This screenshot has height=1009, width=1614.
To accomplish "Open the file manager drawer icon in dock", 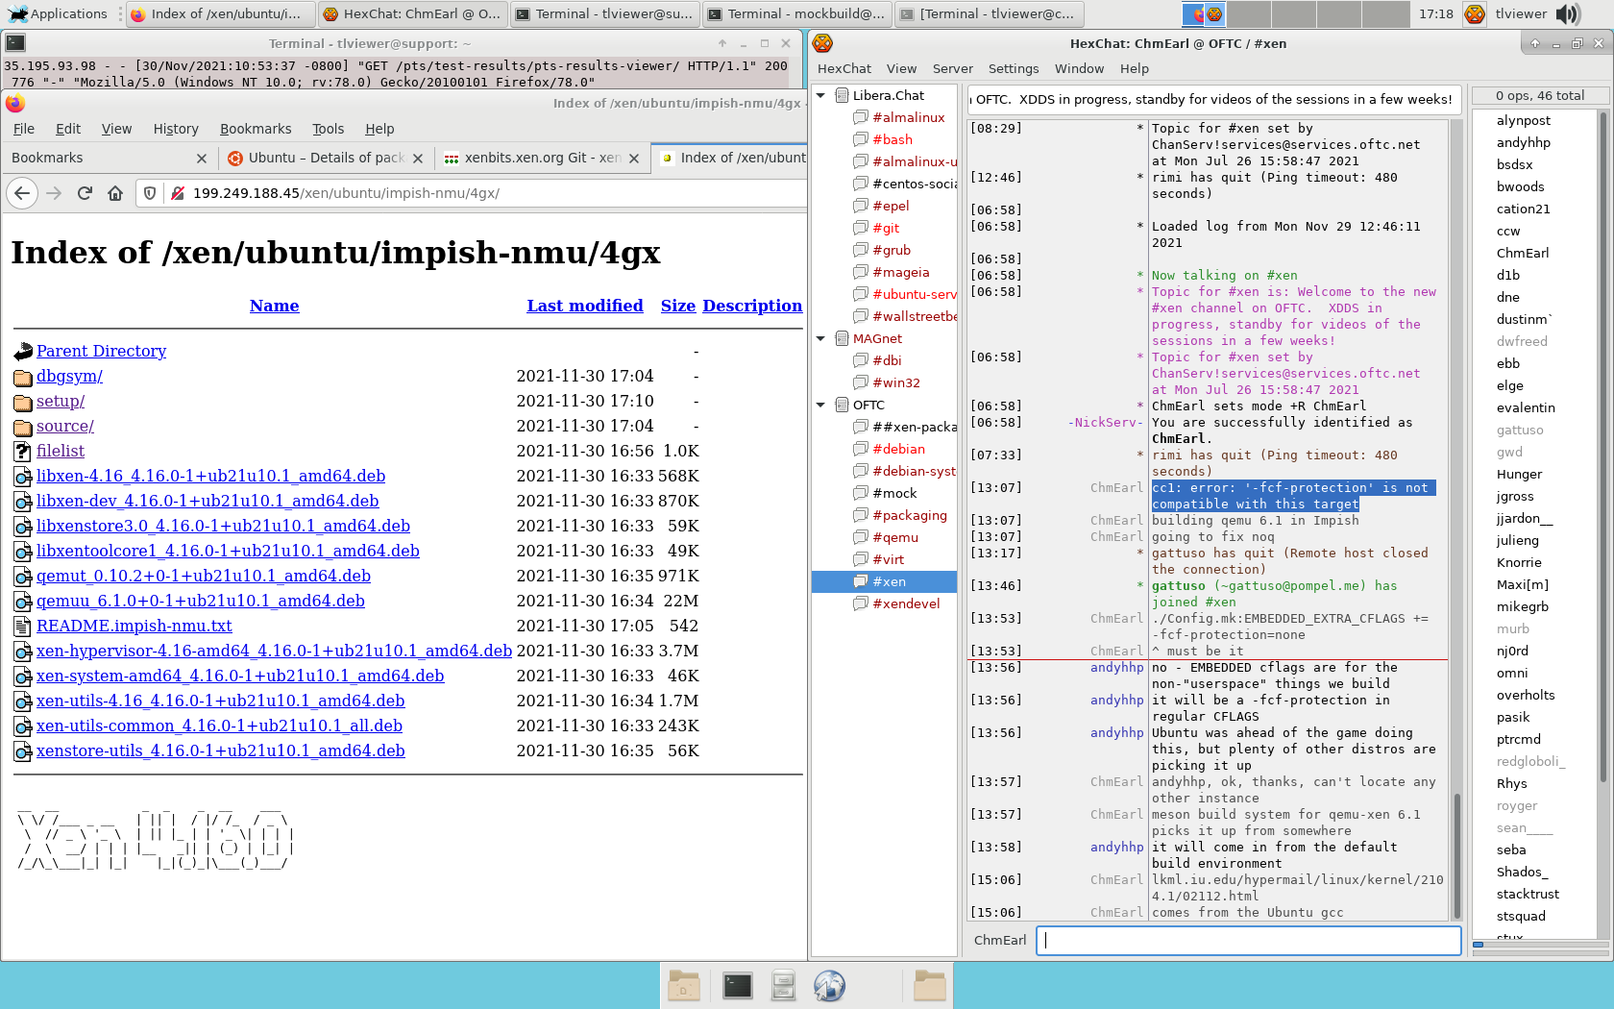I will pyautogui.click(x=783, y=985).
